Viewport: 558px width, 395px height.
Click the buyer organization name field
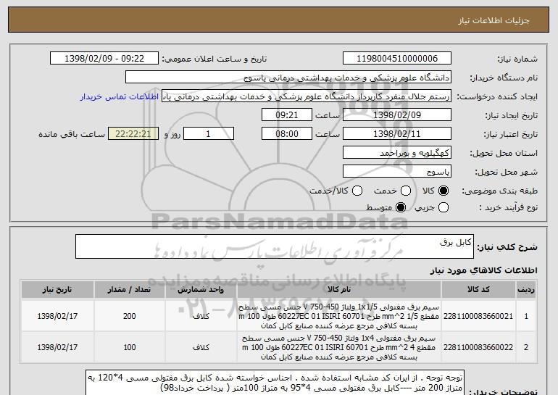pyautogui.click(x=288, y=78)
